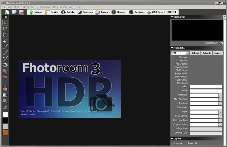Open the Views menu
227x147 pixels.
coord(72,7)
